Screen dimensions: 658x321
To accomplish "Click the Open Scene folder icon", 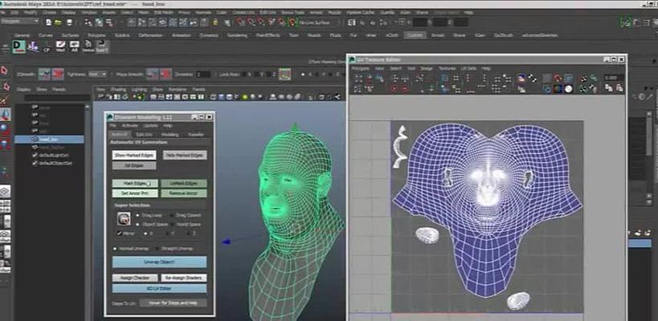I will tap(59, 22).
